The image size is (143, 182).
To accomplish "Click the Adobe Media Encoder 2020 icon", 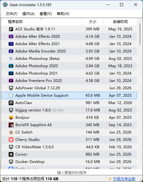I will tap(11, 51).
